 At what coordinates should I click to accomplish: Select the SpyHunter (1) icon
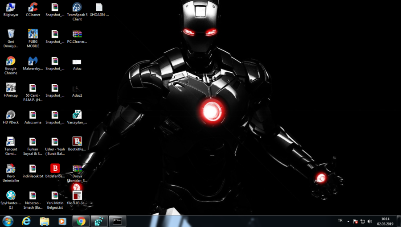[x=11, y=200]
